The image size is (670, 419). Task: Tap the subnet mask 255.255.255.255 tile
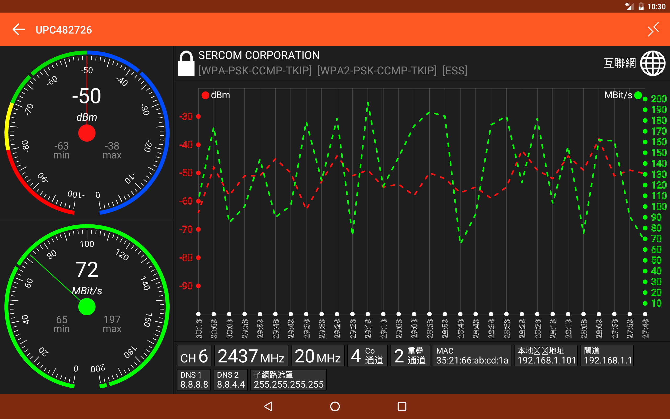(x=288, y=380)
